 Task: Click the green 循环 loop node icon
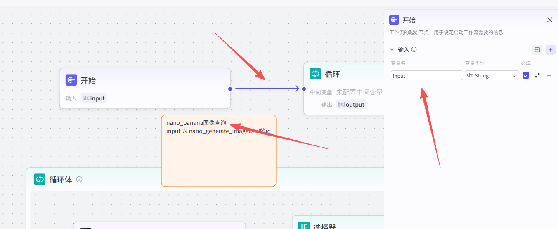[x=315, y=74]
